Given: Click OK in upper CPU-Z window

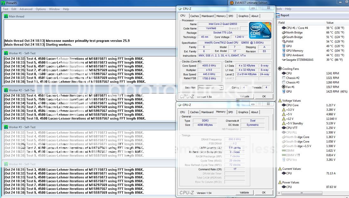Looking at the screenshot, I should pyautogui.click(x=264, y=96).
